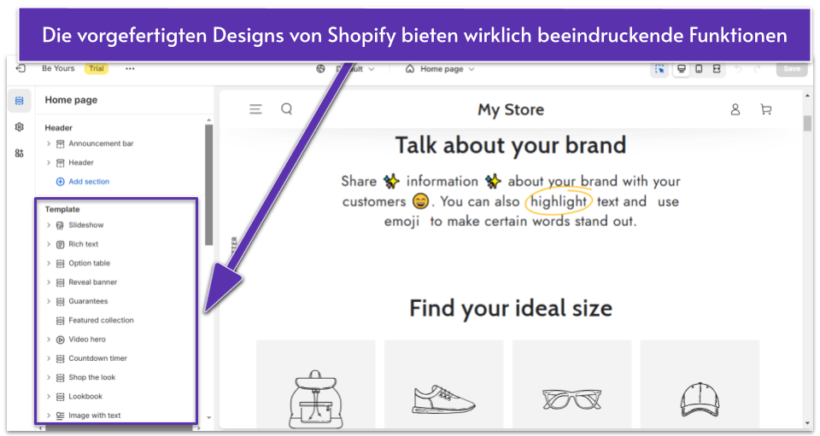Click the Trial badge
820x436 pixels.
97,68
